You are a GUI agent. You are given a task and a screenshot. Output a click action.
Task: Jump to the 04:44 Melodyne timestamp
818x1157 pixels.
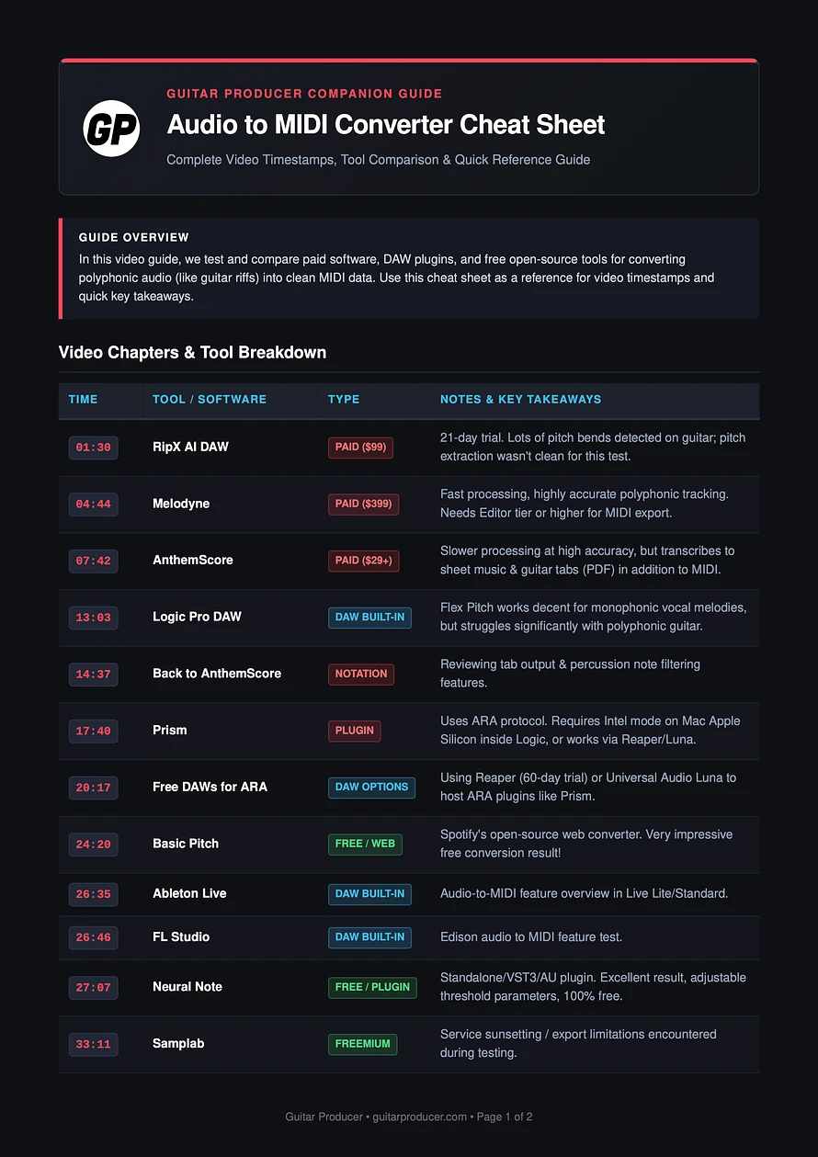pyautogui.click(x=93, y=504)
